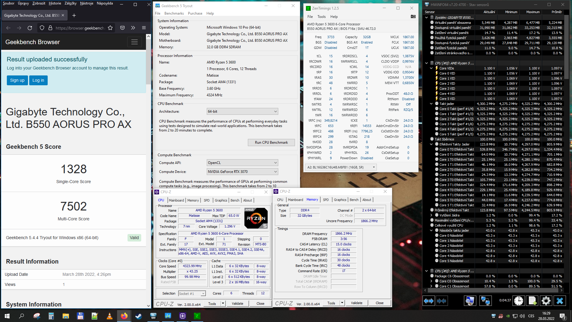Collapse the Takt jader tree node

tap(431, 104)
